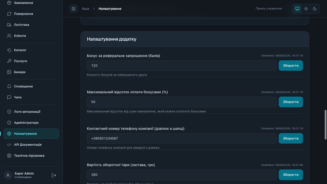Image resolution: width=327 pixels, height=184 pixels.
Task: Save the returnable container deposit 280
Action: point(291,175)
